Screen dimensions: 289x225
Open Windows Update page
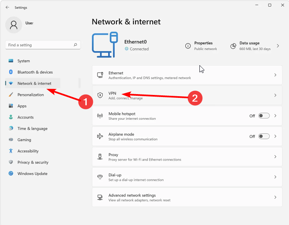[33, 173]
